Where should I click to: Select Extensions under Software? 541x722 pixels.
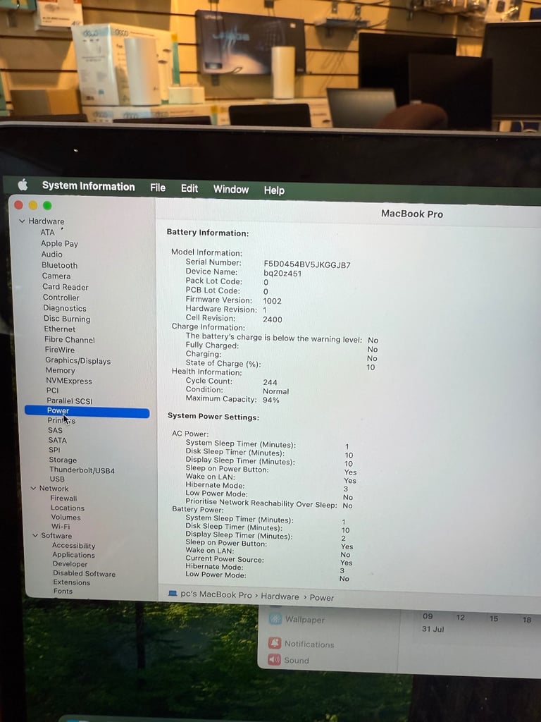click(72, 582)
